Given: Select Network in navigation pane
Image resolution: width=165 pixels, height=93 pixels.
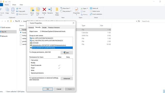Looking at the screenshot, I should pyautogui.click(x=4, y=36).
